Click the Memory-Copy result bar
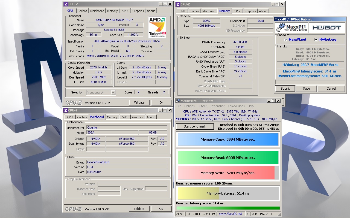The height and width of the screenshot is (218, 350). tap(228, 139)
